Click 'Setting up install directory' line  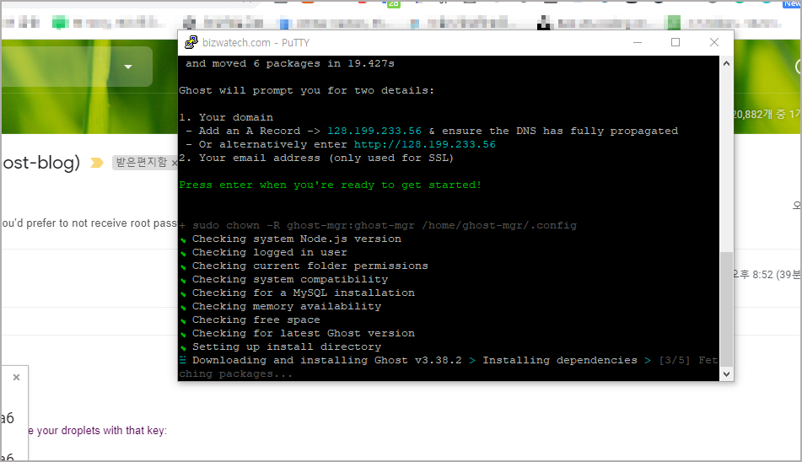(287, 346)
